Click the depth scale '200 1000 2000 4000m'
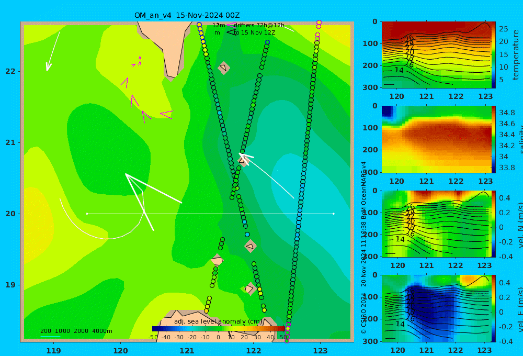523x356 pixels. pyautogui.click(x=76, y=331)
